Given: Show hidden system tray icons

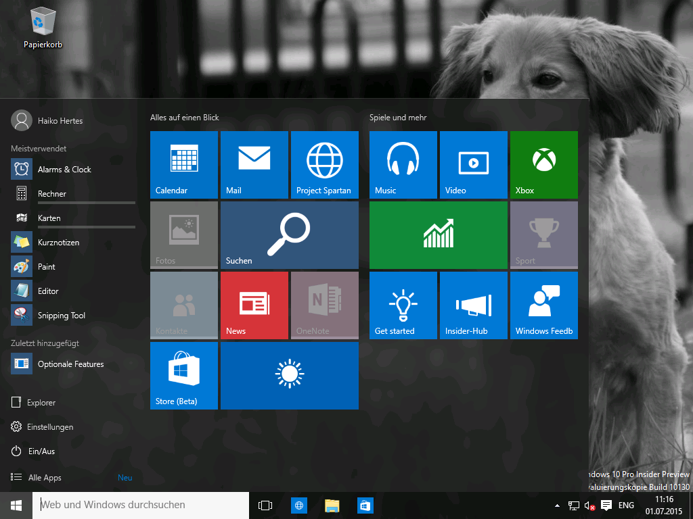Looking at the screenshot, I should 557,505.
